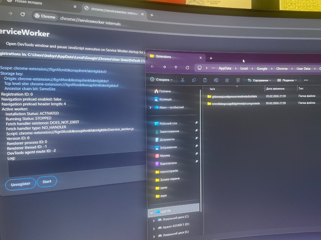Close the Новая вкладка Chrome tab

75,7
